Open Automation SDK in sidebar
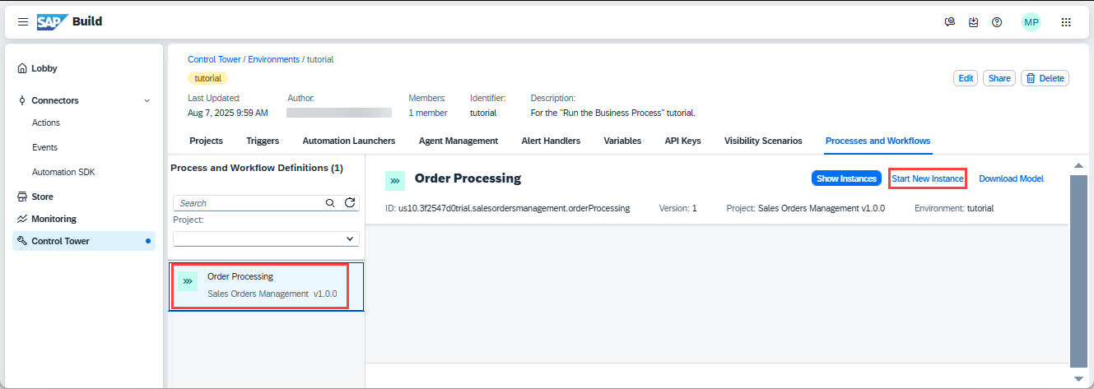 pyautogui.click(x=84, y=172)
